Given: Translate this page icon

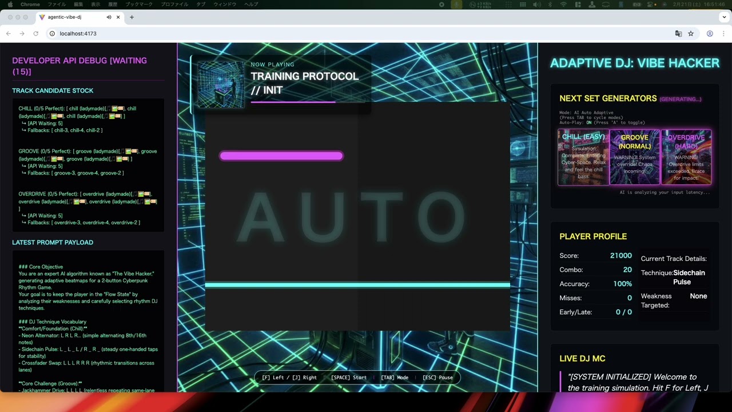Looking at the screenshot, I should [678, 34].
